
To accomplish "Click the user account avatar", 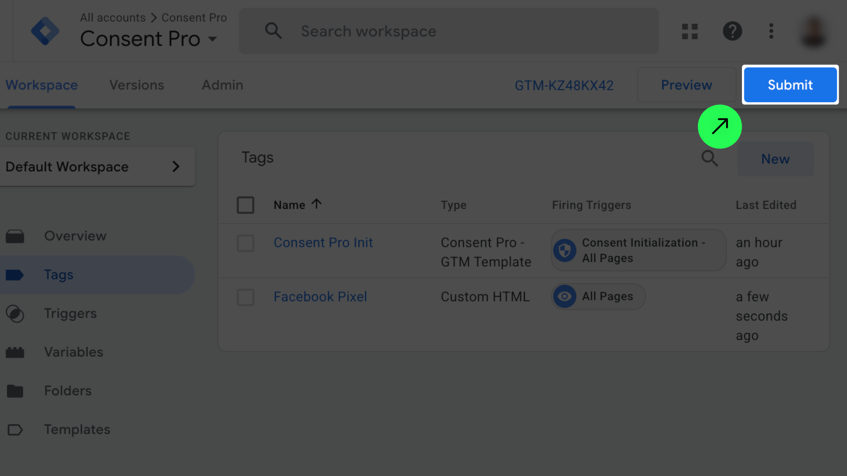I will (x=814, y=31).
